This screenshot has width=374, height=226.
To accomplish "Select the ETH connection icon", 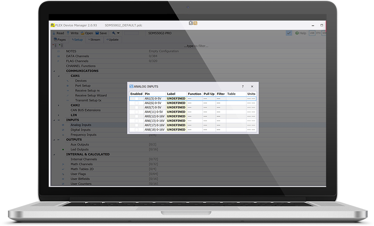I will click(x=318, y=33).
